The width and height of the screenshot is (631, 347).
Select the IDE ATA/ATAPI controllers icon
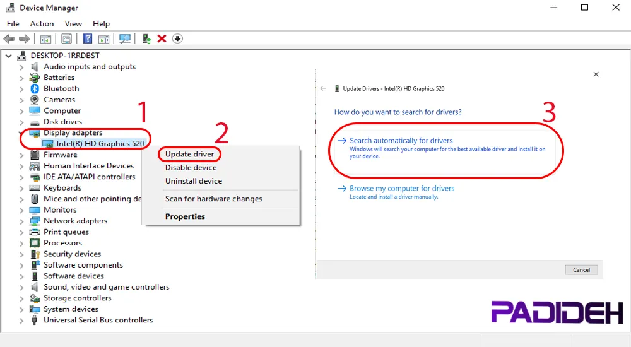35,177
